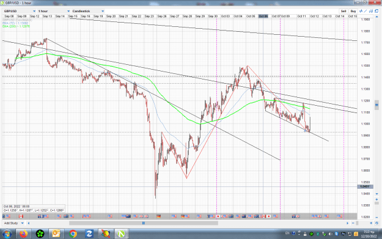Zoom in with the bottom plus icon
Viewport: 382px width, 239px height.
(x=371, y=223)
